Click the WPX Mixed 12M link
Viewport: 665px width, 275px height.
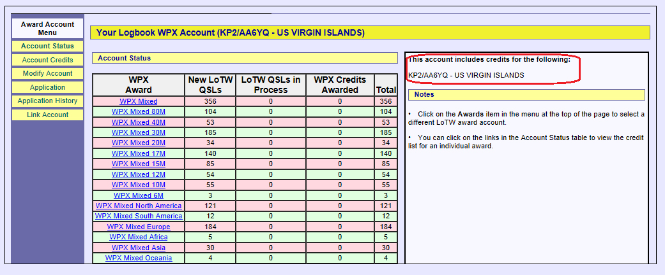pyautogui.click(x=138, y=174)
